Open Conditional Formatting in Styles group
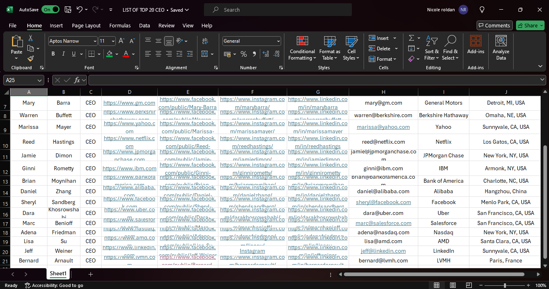This screenshot has width=549, height=289. [x=302, y=48]
